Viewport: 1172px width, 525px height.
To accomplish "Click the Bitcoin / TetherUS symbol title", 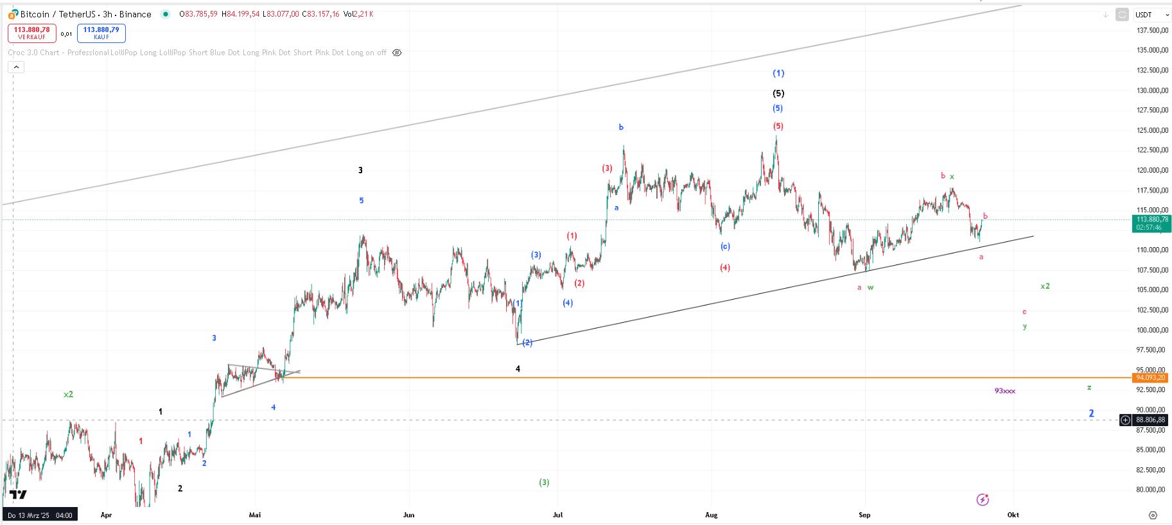I will pyautogui.click(x=85, y=14).
